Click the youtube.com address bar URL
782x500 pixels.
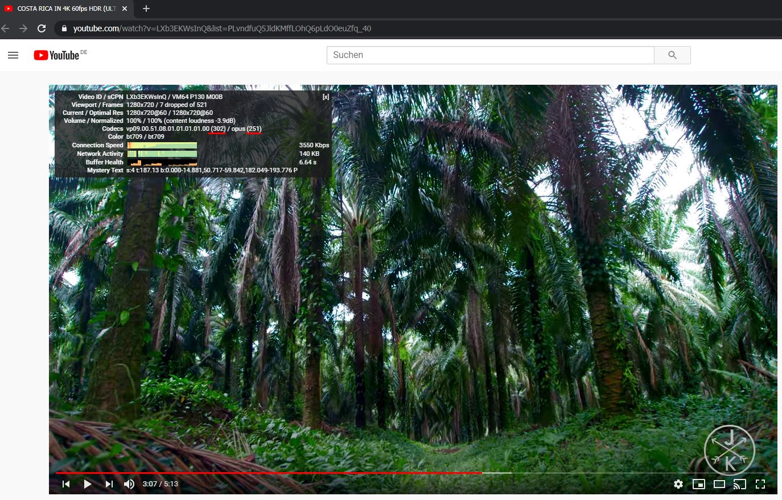coord(222,28)
